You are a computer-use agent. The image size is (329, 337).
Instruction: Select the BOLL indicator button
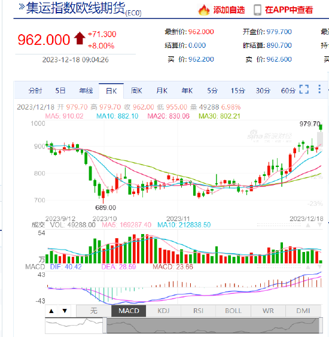pyautogui.click(x=233, y=311)
